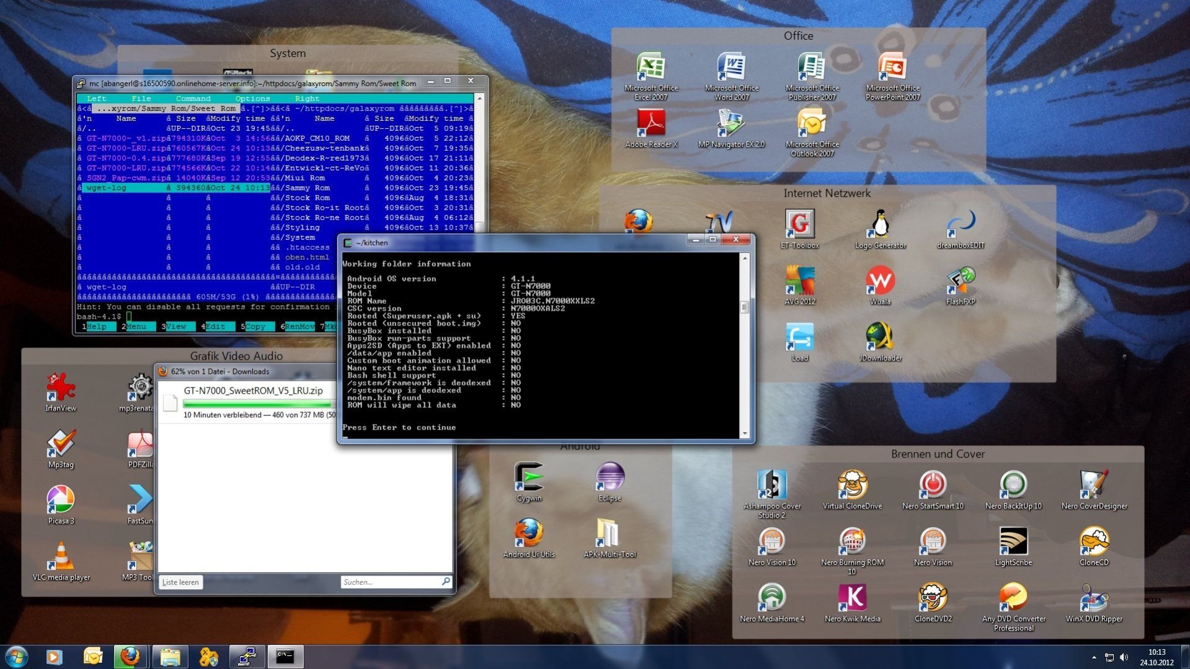Open Nero Kwik Media icon
This screenshot has height=669, width=1190.
click(x=852, y=603)
